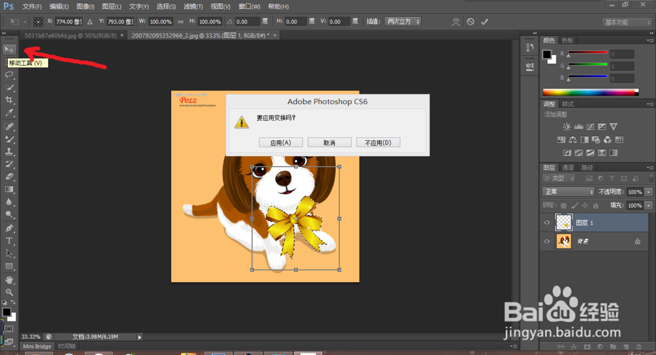The image size is (656, 355).
Task: Switch to the 通道 channels tab
Action: pos(567,167)
